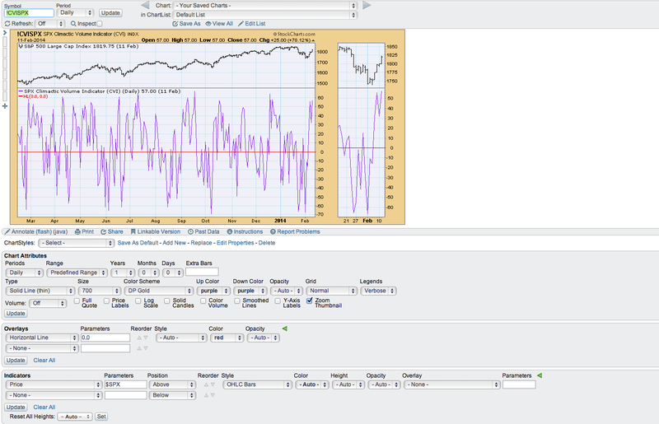The image size is (659, 424).
Task: Enable Full Quote checkbox
Action: 77,301
